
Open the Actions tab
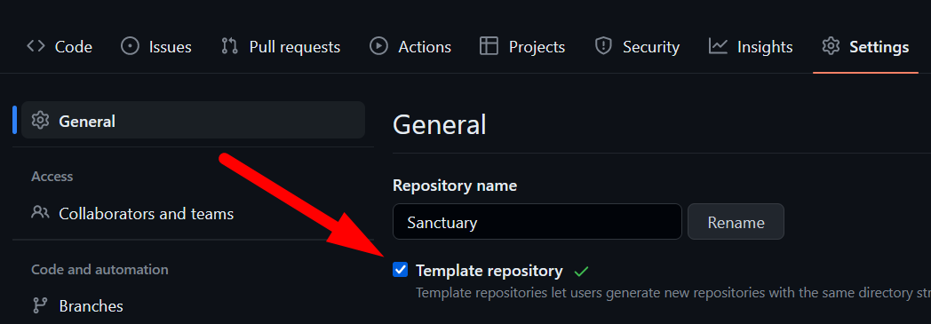[410, 47]
